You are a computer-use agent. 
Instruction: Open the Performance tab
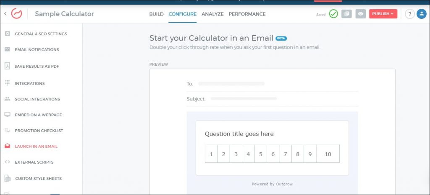coord(247,14)
